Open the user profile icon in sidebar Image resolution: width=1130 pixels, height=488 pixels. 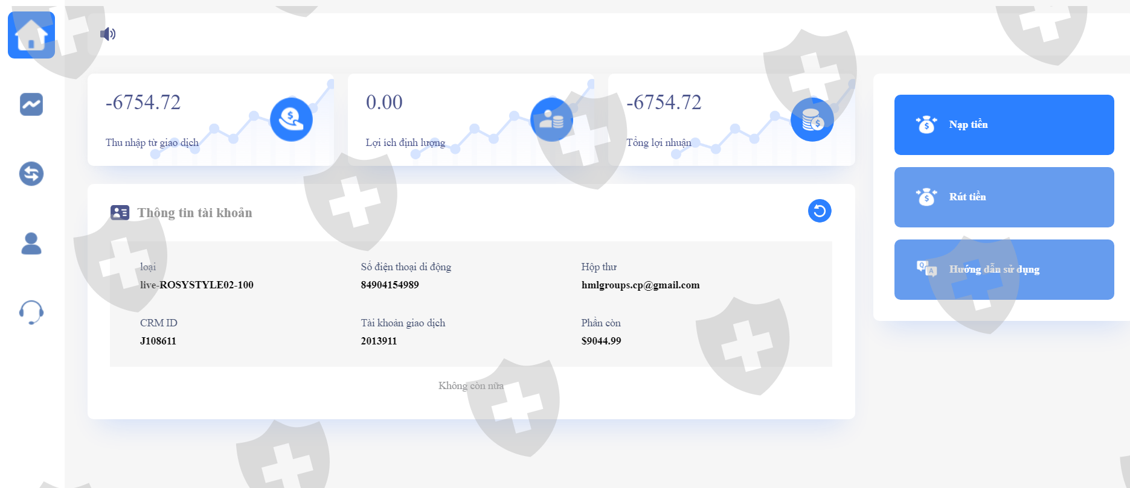coord(31,244)
